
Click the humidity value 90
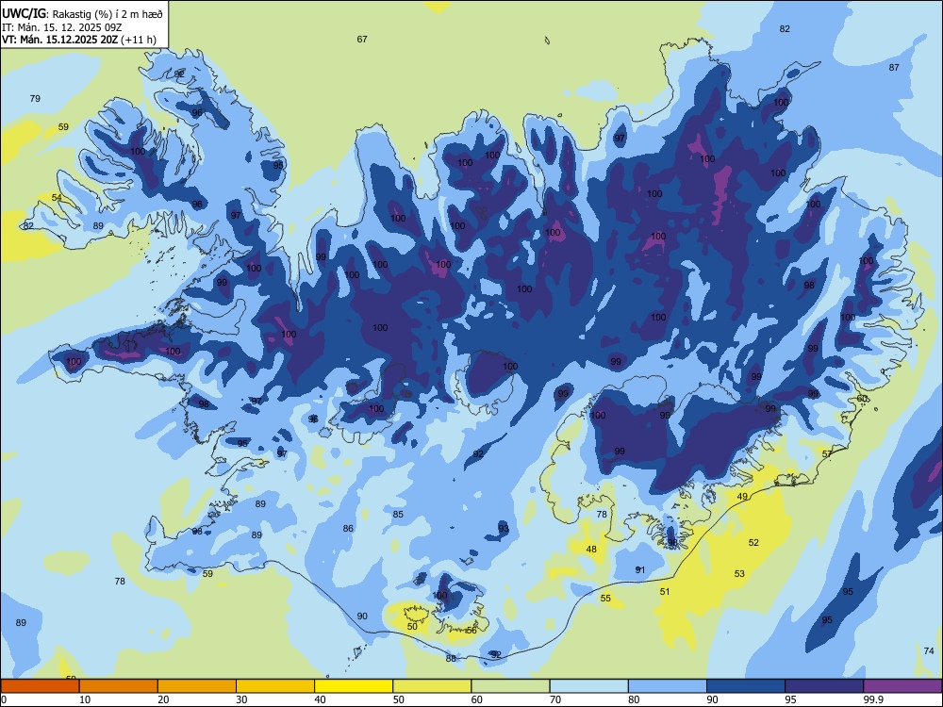362,617
